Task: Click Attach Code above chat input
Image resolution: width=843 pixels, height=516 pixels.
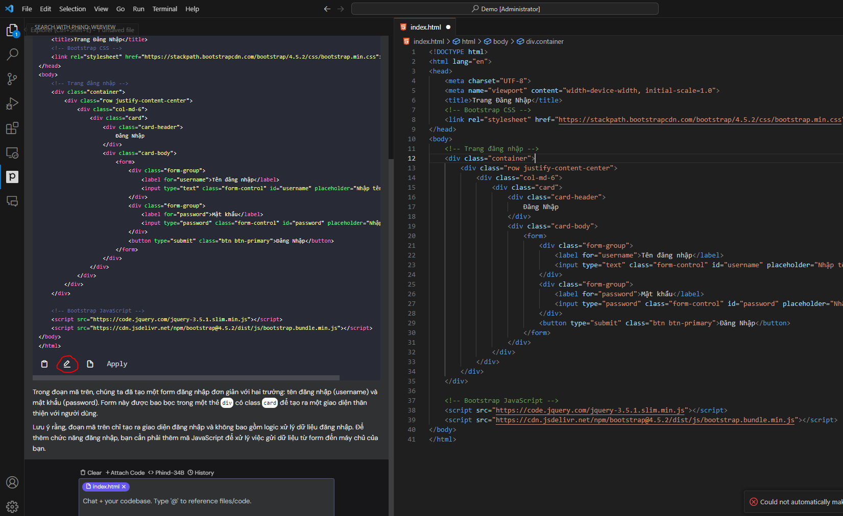Action: [125, 473]
